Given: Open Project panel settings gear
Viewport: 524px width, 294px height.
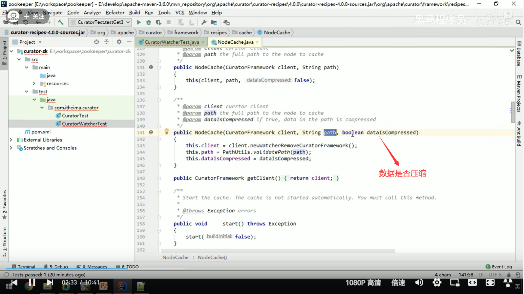Looking at the screenshot, I should (119, 42).
